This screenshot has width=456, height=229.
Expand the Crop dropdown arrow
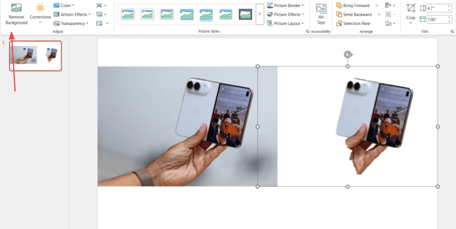(411, 23)
